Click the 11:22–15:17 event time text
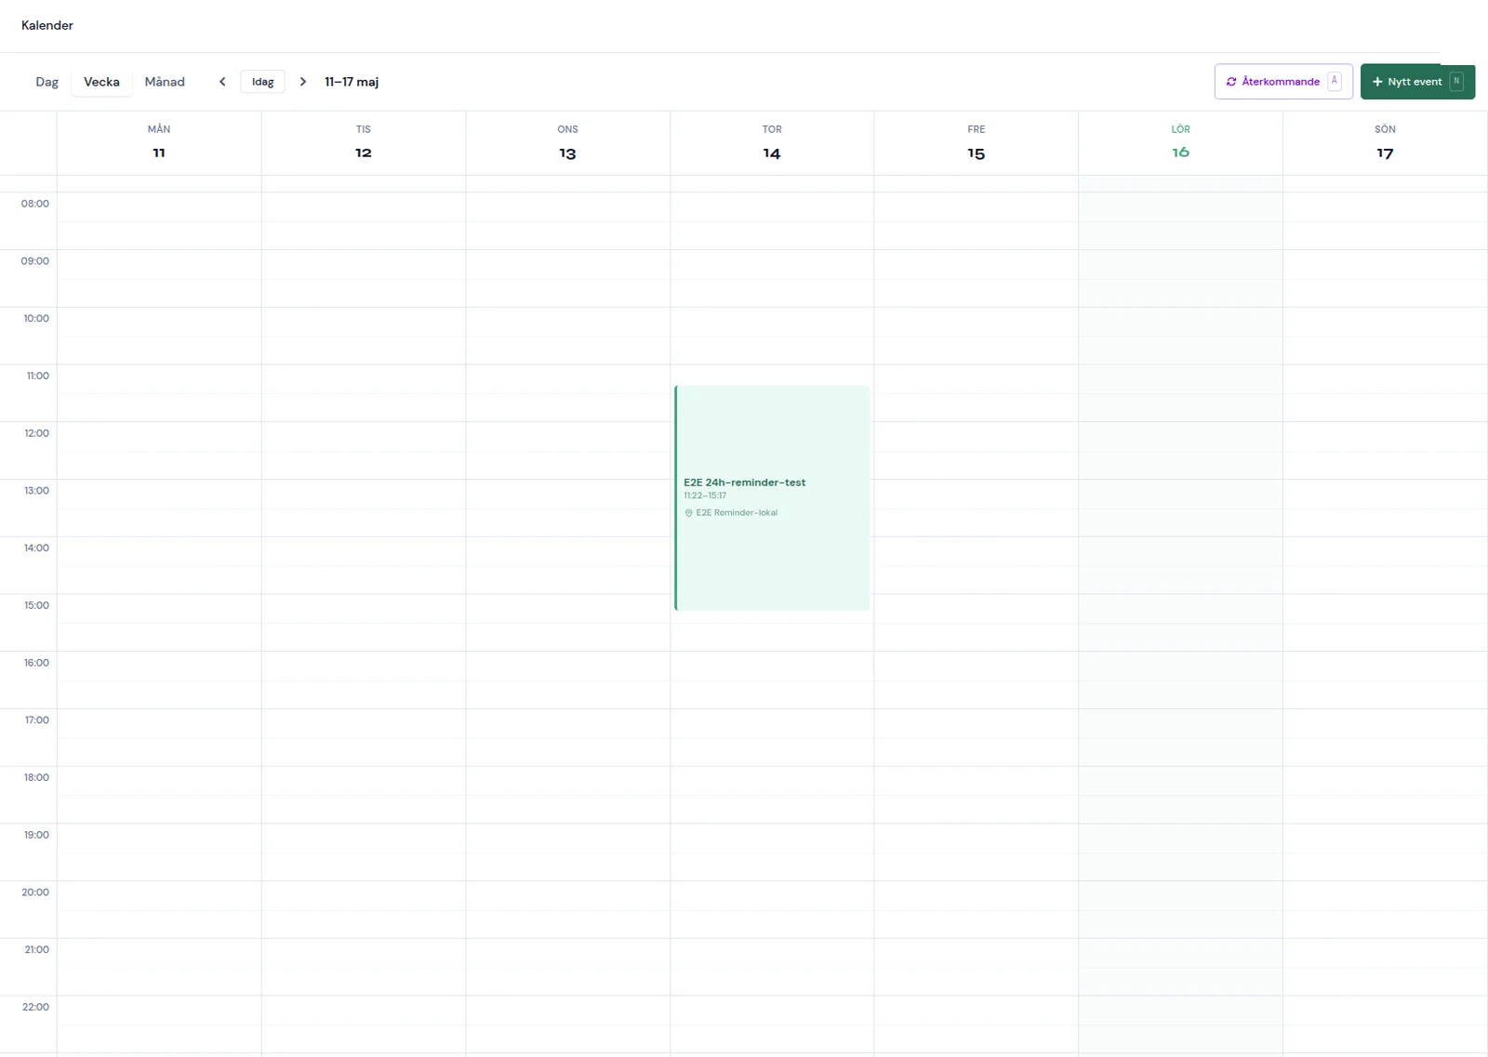 pos(705,495)
